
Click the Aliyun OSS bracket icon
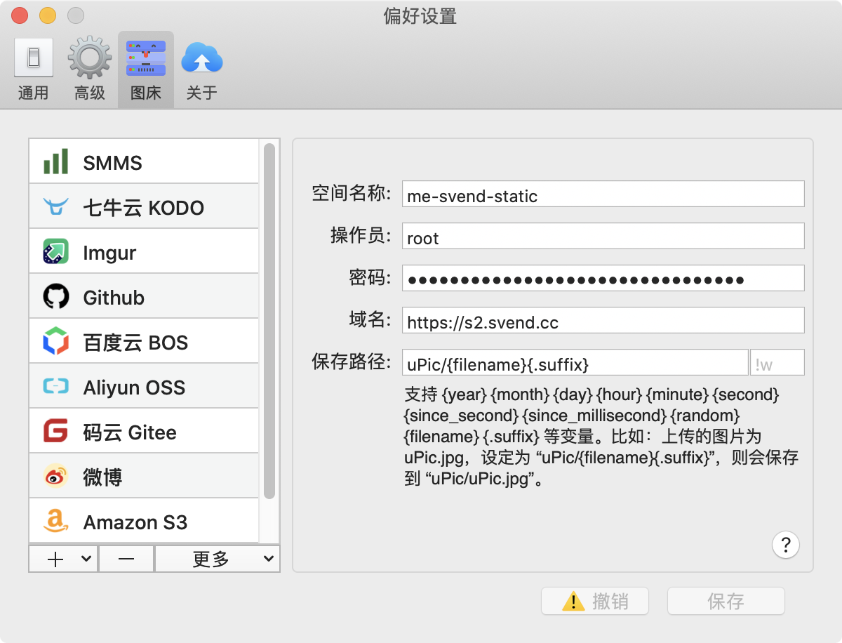(x=56, y=387)
